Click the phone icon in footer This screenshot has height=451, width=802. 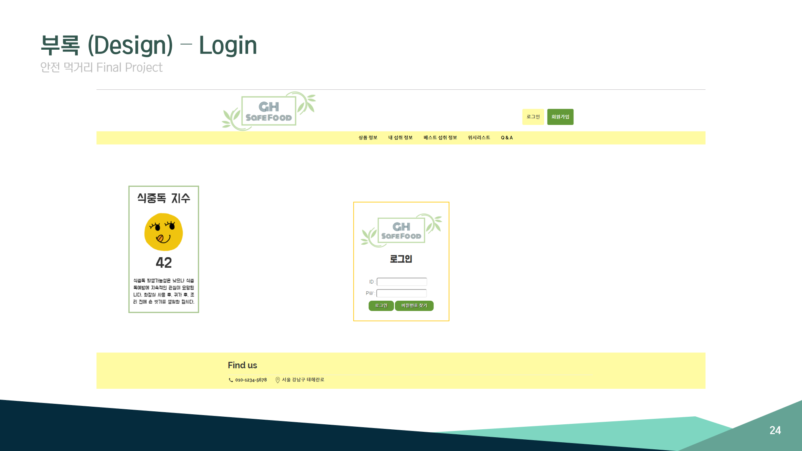point(231,380)
